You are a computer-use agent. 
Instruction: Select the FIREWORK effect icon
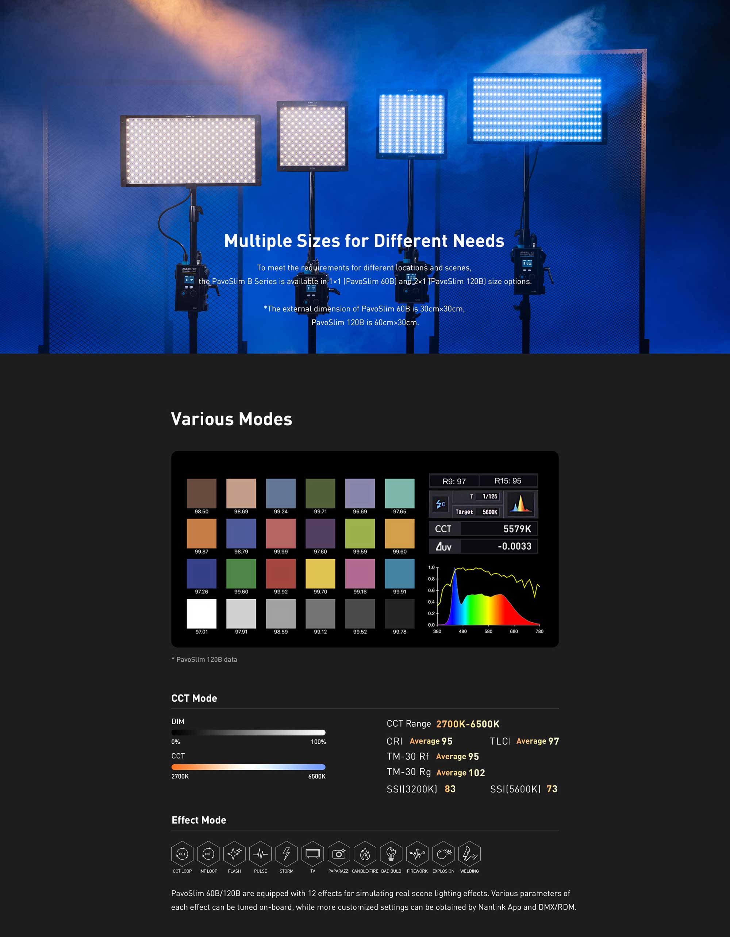click(417, 853)
